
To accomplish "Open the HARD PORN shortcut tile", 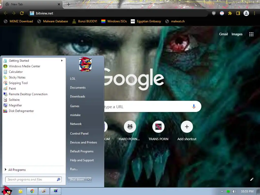I will pos(130,127).
